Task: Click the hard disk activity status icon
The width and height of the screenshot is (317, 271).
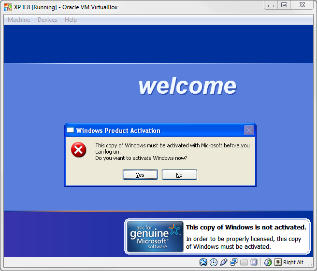Action: [203, 262]
